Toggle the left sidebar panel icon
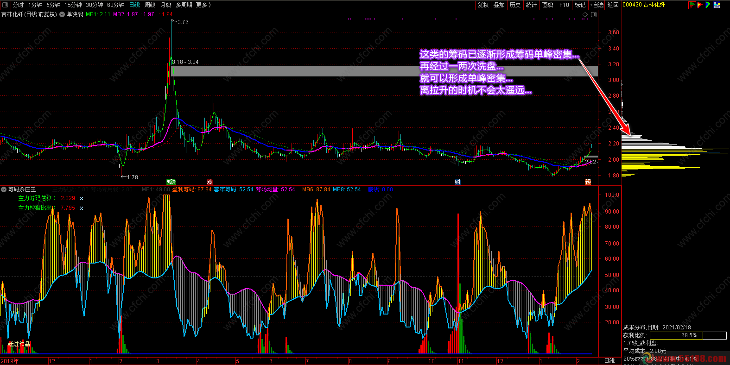This screenshot has height=365, width=730. (x=5, y=5)
